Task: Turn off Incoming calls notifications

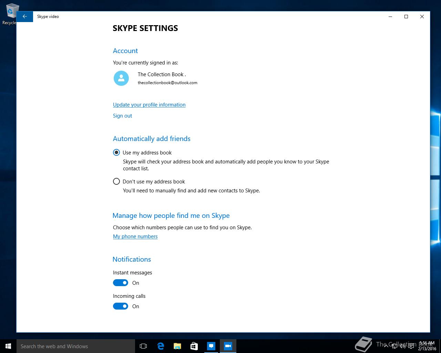Action: click(x=121, y=306)
